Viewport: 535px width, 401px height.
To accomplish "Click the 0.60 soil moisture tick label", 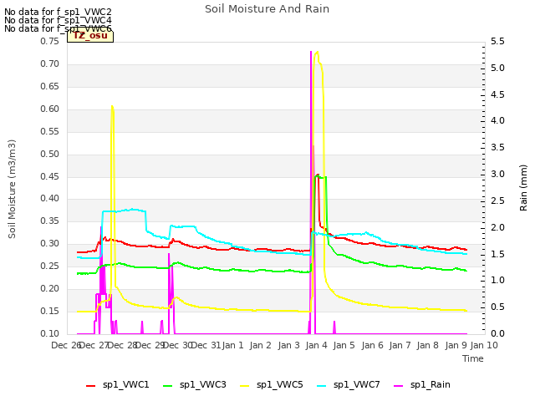I will 50,109.
